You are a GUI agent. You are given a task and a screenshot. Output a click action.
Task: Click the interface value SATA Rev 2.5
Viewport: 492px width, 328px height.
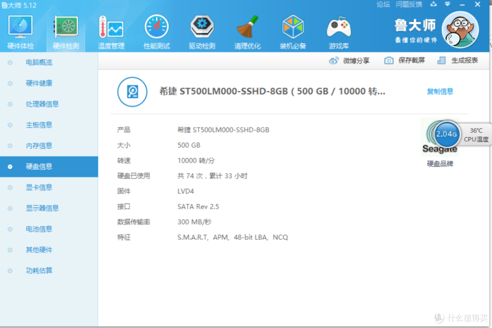coord(198,207)
